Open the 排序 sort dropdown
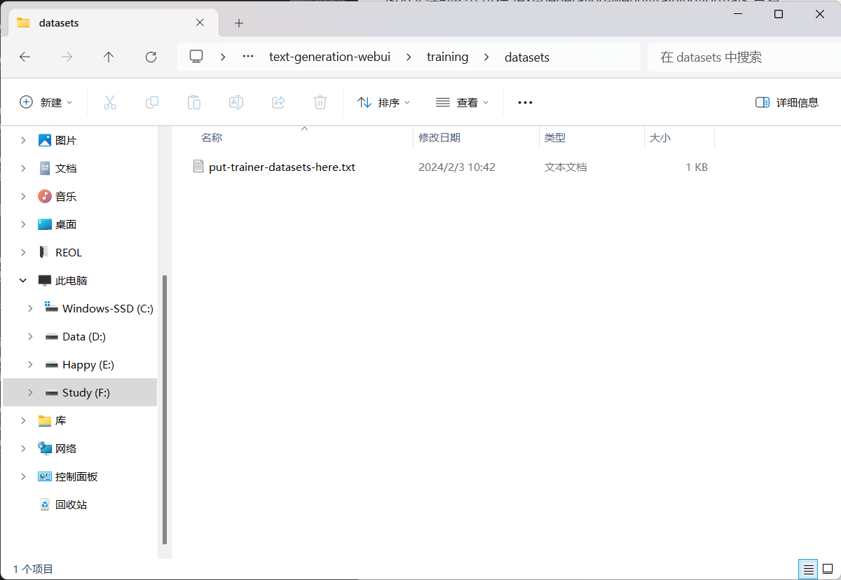The image size is (841, 580). tap(383, 102)
